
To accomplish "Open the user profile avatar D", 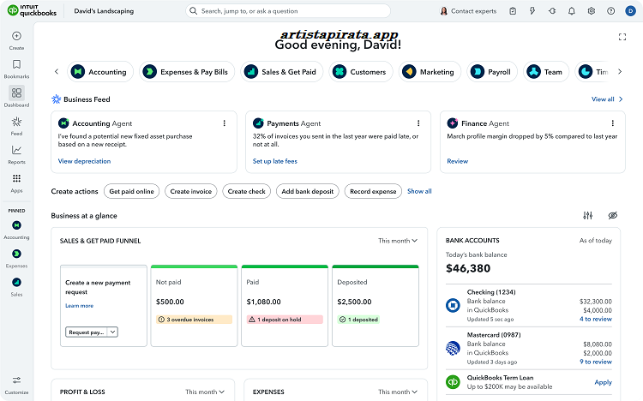I will 631,11.
